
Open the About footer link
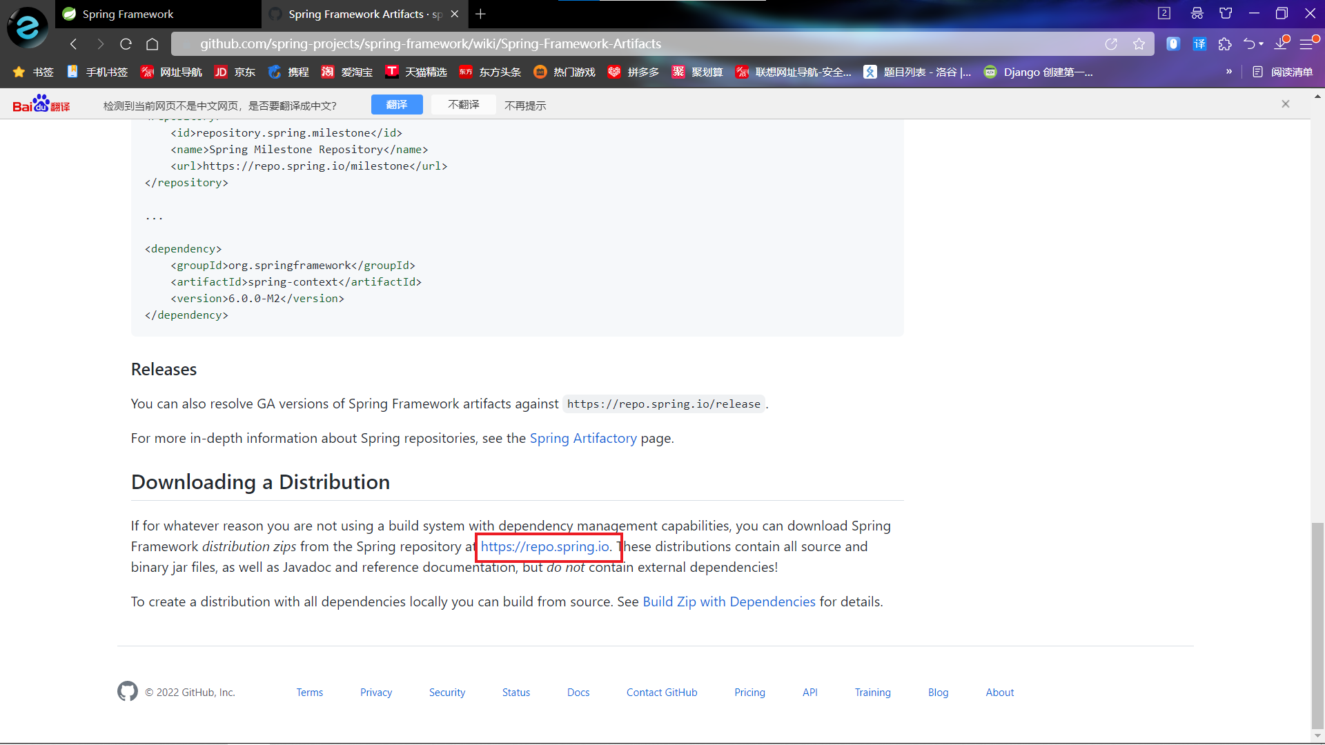(x=999, y=693)
